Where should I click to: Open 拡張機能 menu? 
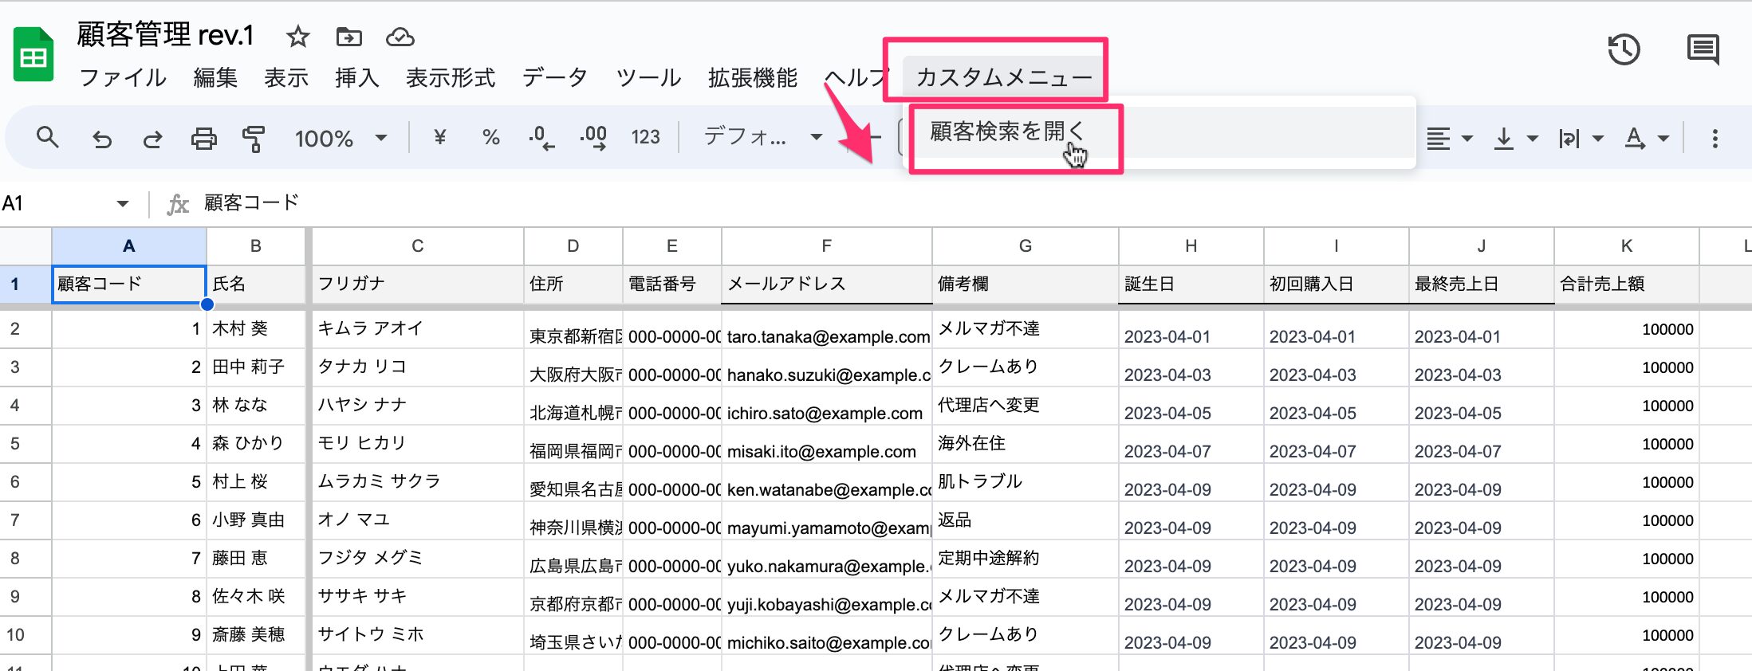point(753,77)
